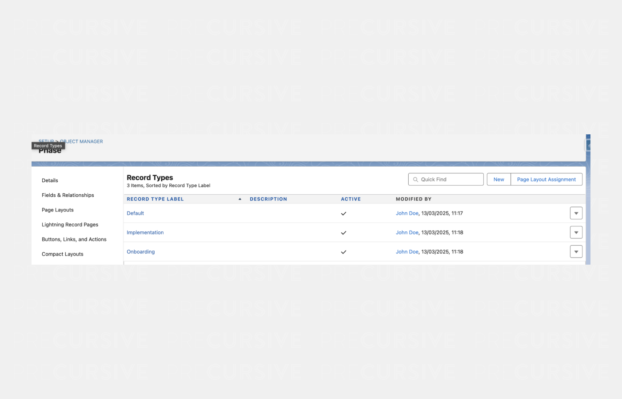This screenshot has width=622, height=399.
Task: Navigate to Buttons, Links, and Actions
Action: (74, 239)
